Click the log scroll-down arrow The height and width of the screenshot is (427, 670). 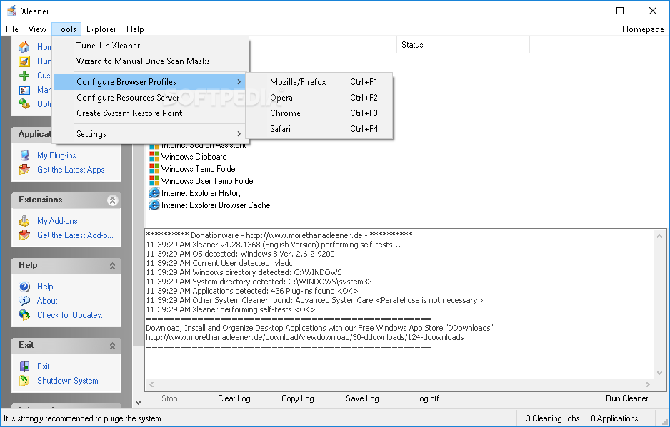[x=659, y=373]
